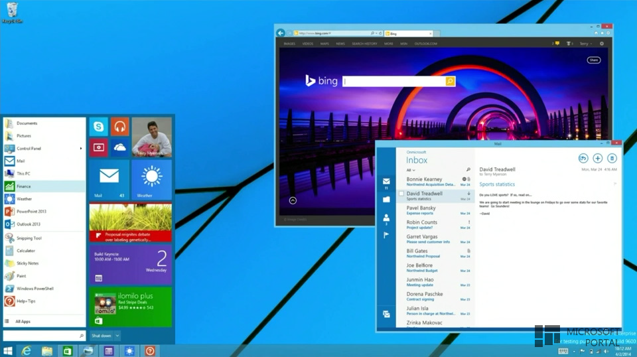Open Calculator from the Start menu

point(44,251)
